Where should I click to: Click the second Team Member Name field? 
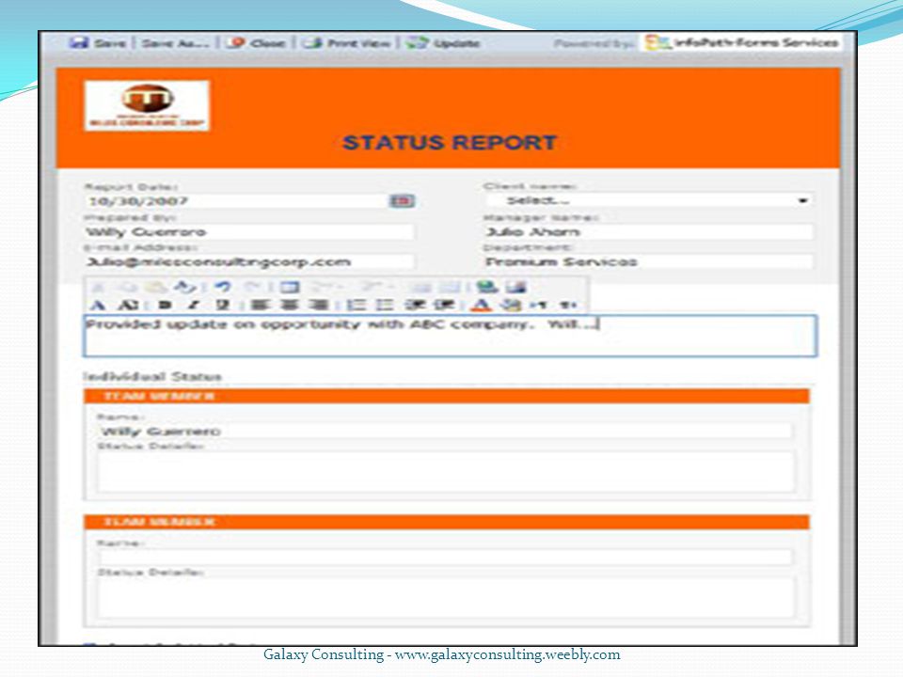click(x=445, y=558)
